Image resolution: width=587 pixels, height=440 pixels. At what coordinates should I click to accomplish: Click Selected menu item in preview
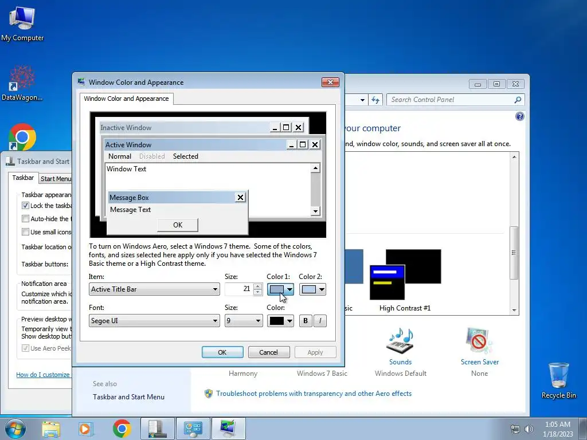pyautogui.click(x=185, y=156)
